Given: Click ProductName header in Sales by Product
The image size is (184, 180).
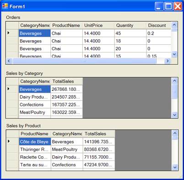Looking at the screenshot, I should [x=35, y=134].
